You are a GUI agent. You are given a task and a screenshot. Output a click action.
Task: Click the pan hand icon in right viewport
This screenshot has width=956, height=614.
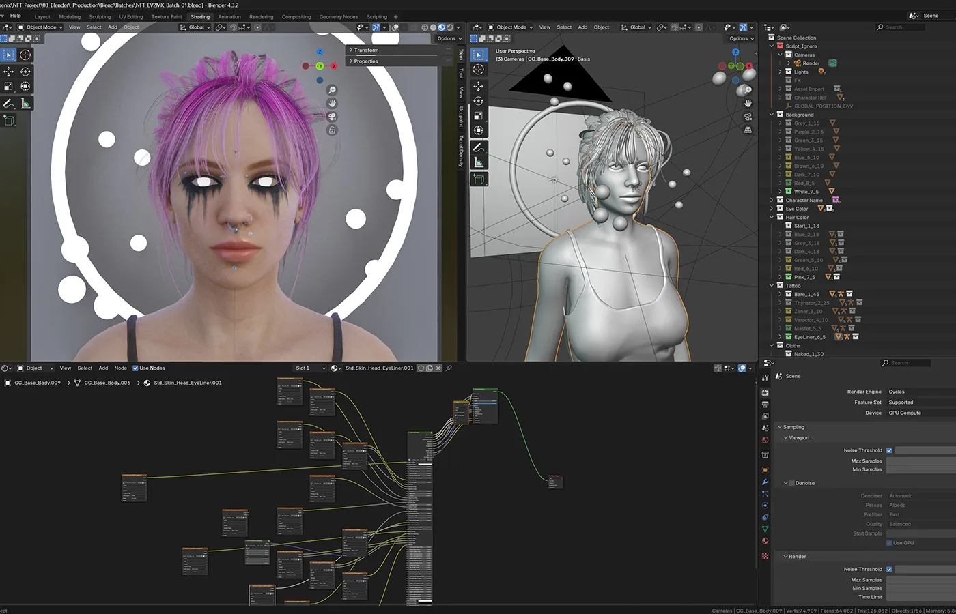(748, 103)
